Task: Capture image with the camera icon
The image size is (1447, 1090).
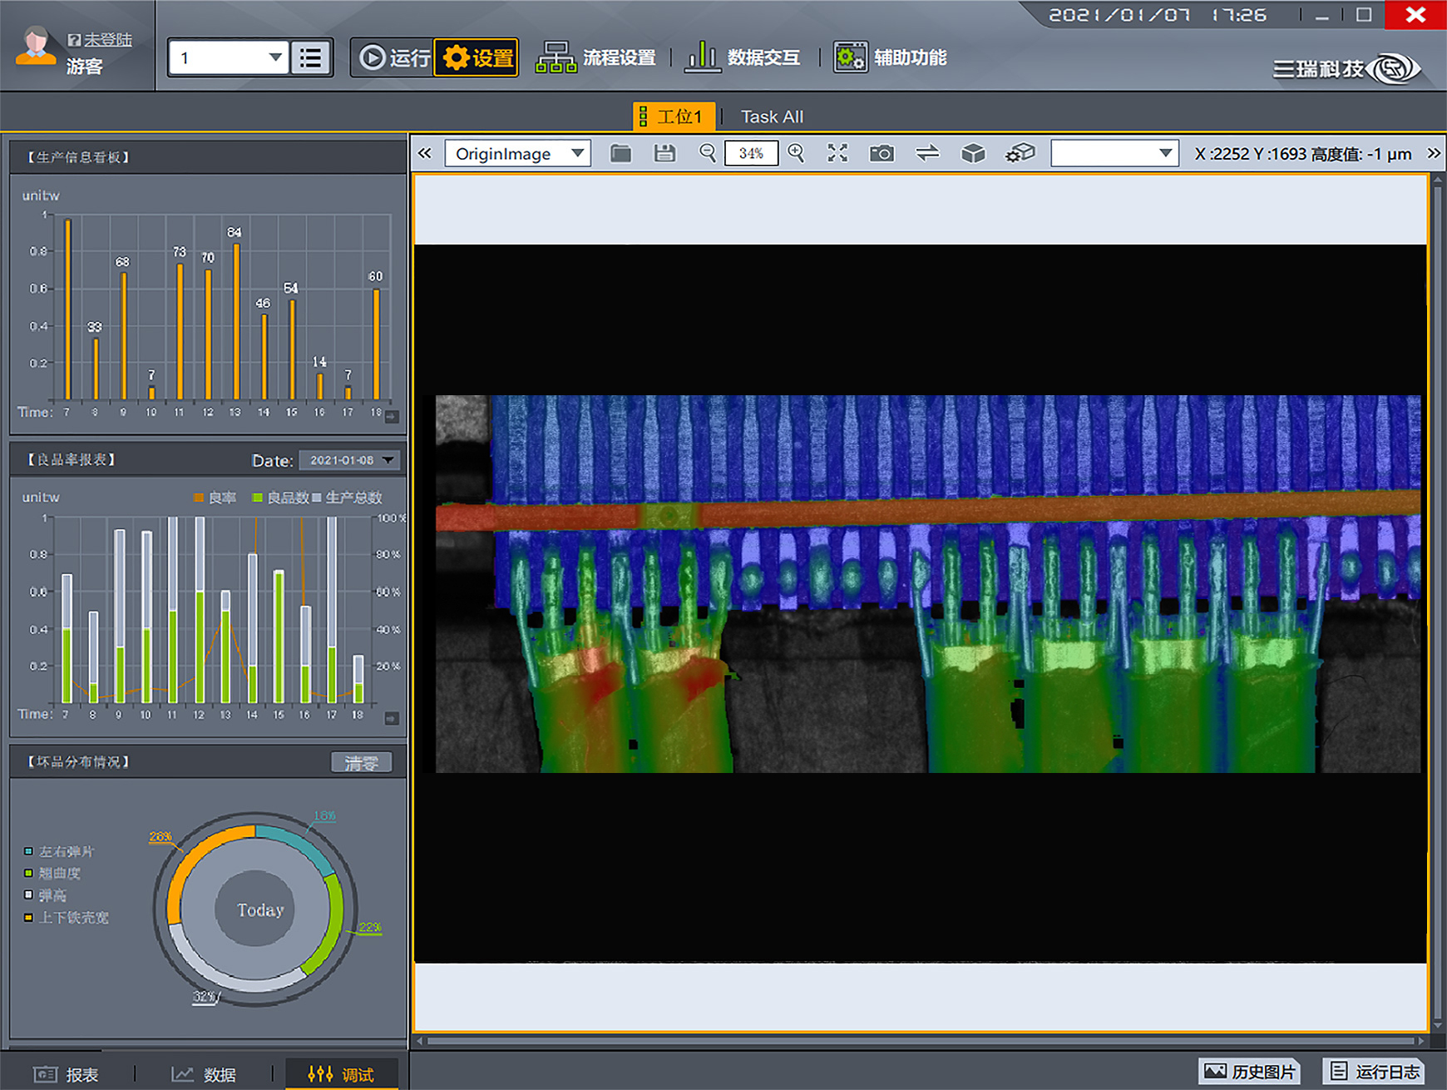Action: tap(882, 153)
